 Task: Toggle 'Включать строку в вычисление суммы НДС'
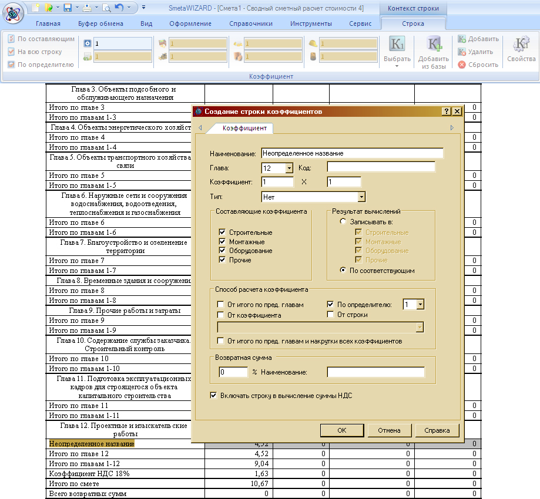(213, 396)
